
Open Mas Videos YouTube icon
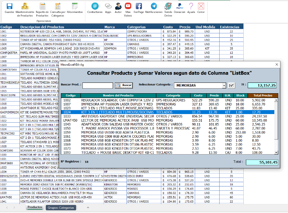click(128, 6)
